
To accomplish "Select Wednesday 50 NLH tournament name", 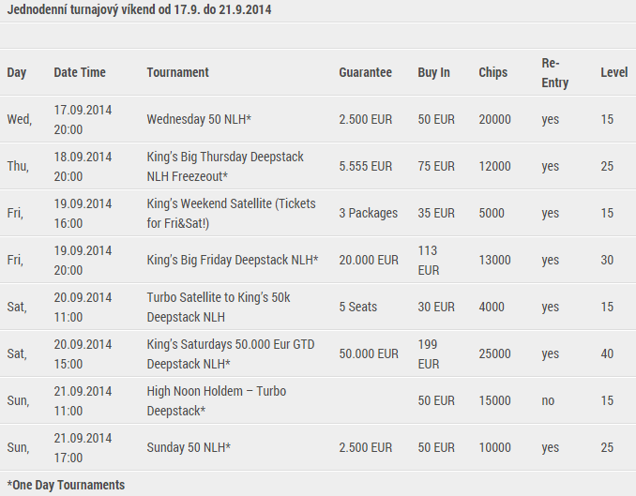I will pyautogui.click(x=199, y=119).
